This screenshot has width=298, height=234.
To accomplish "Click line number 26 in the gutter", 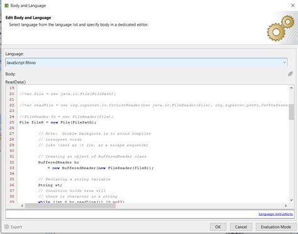I will tap(12, 128).
